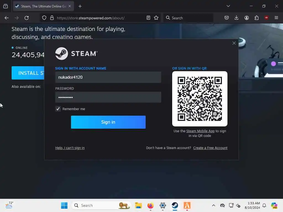The height and width of the screenshot is (212, 283).
Task: Click the Sign in button
Action: (108, 122)
